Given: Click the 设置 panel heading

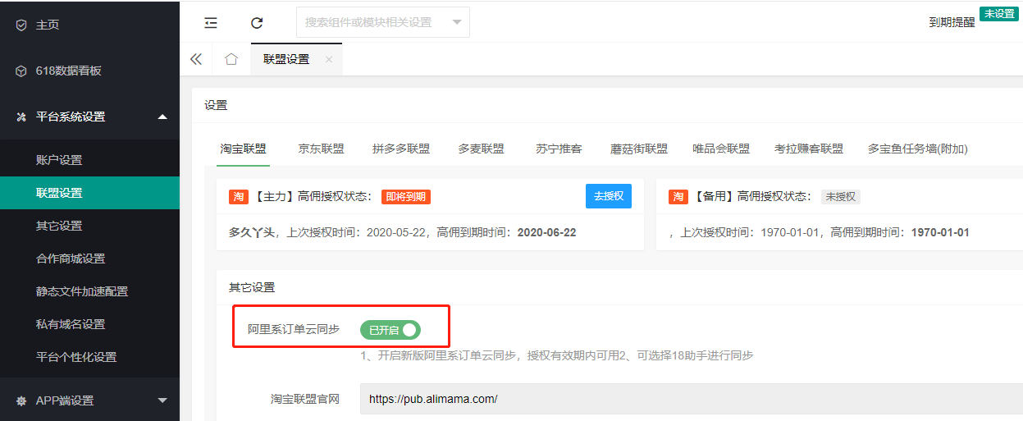Looking at the screenshot, I should pos(216,105).
